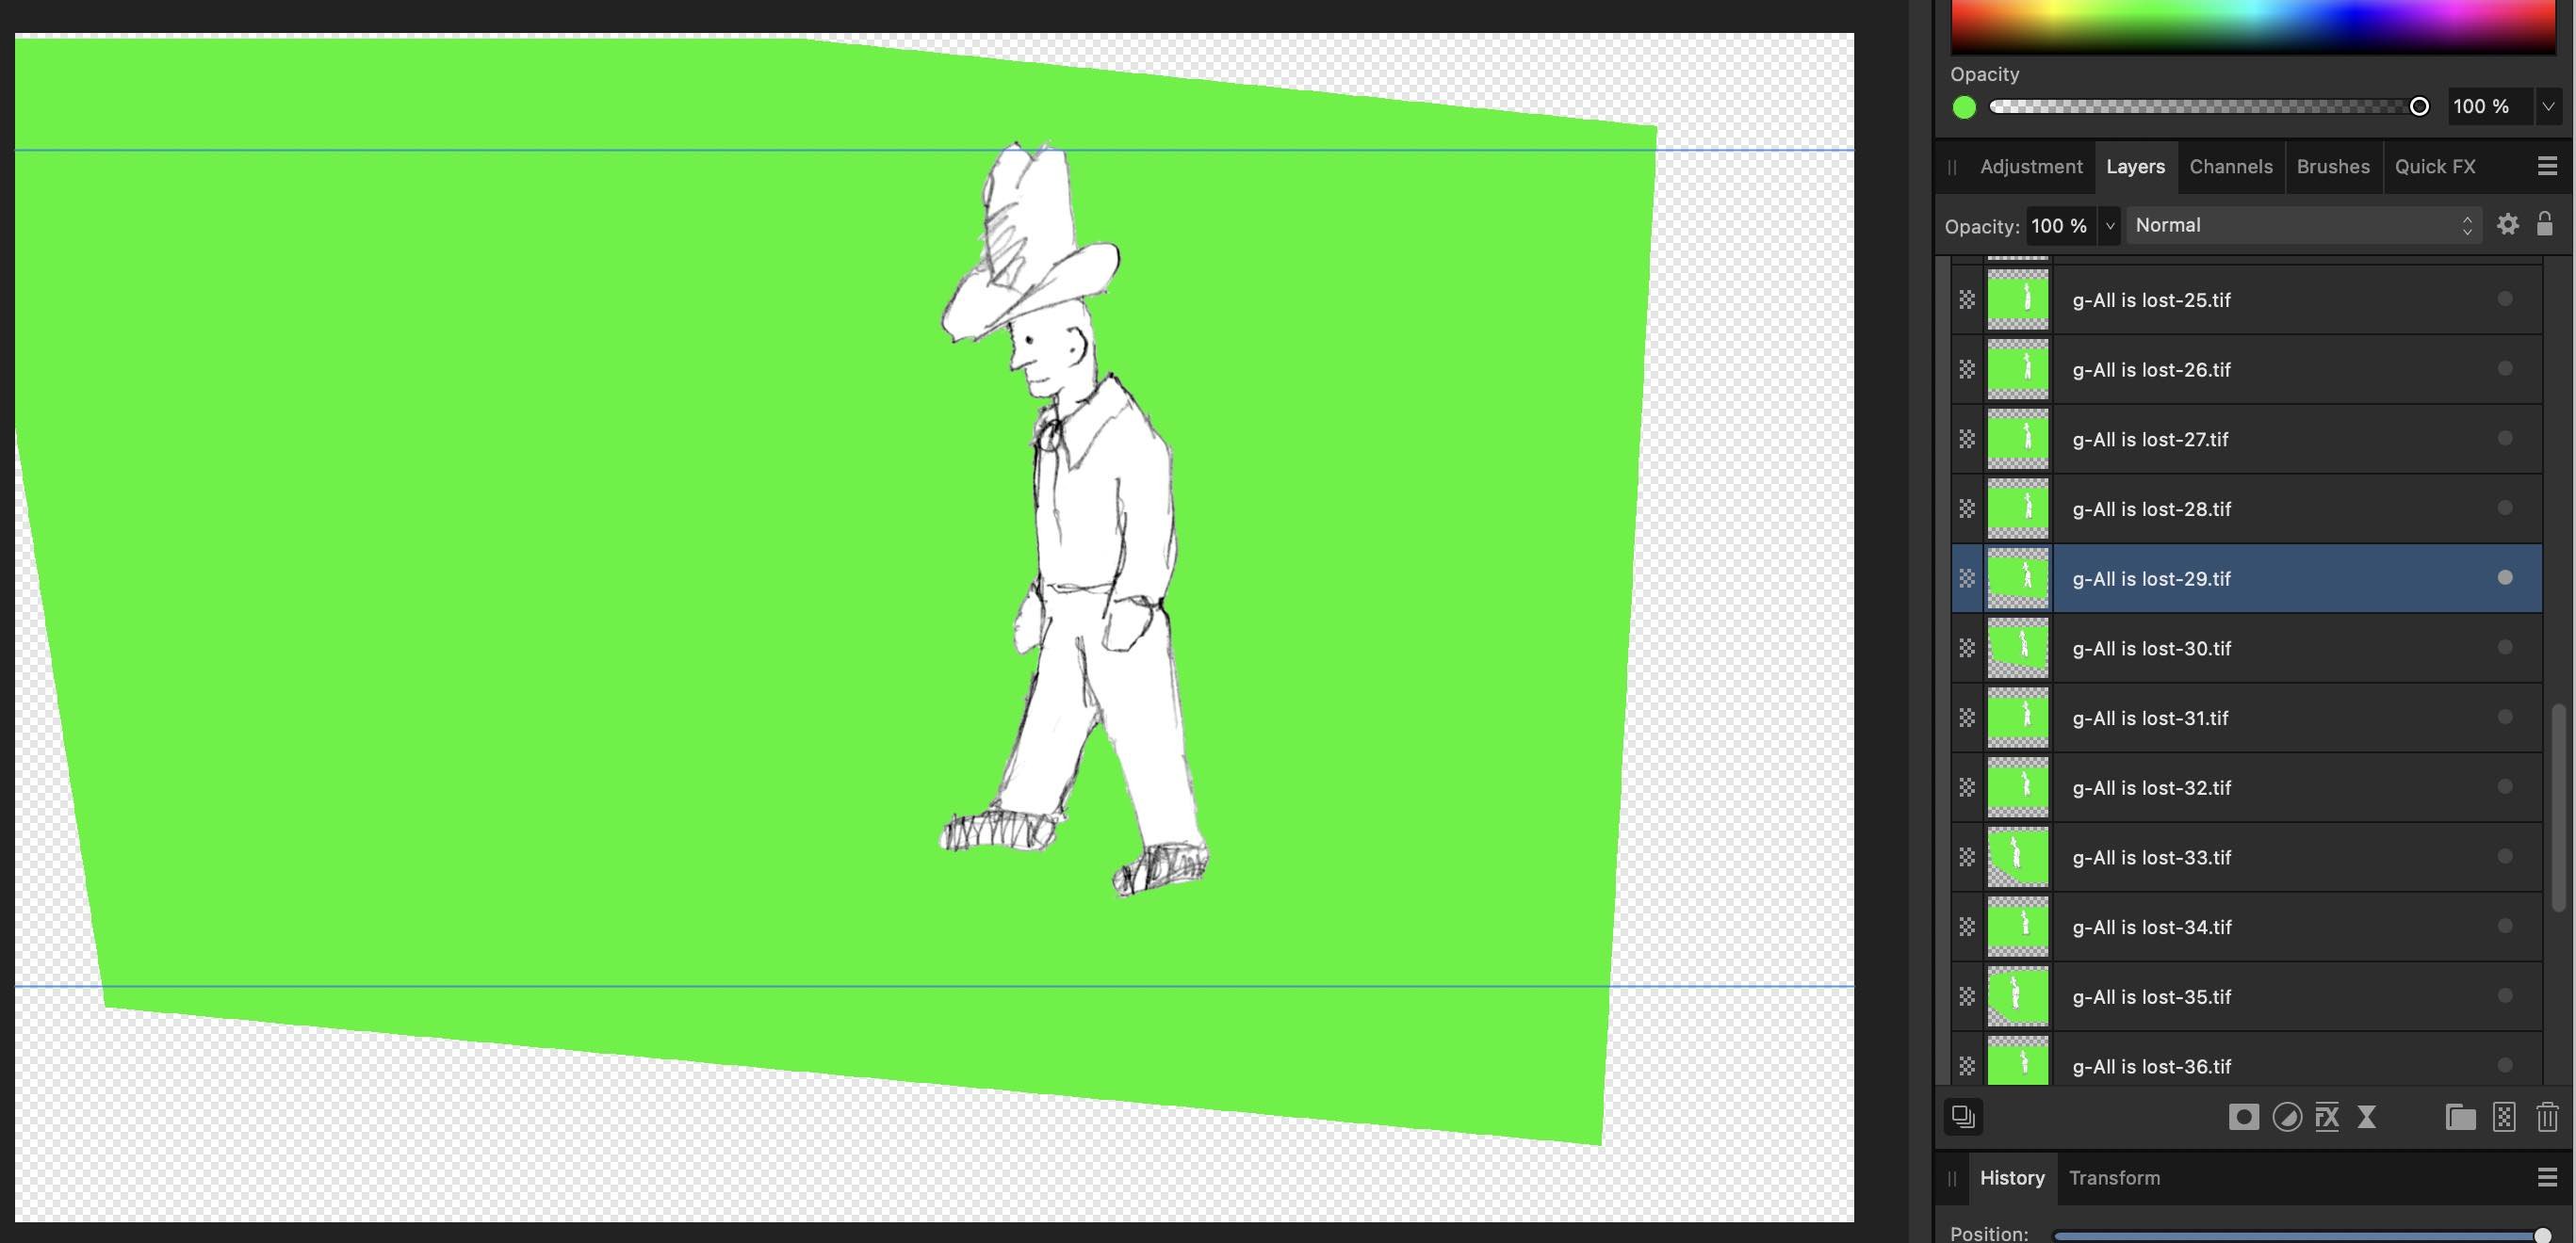Open the blend options gear icon
The width and height of the screenshot is (2576, 1243).
click(2507, 225)
